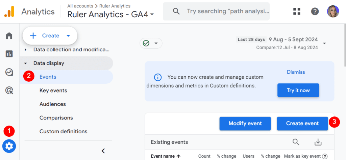Open the Explore icon in sidebar
The image size is (346, 160).
pos(9,72)
